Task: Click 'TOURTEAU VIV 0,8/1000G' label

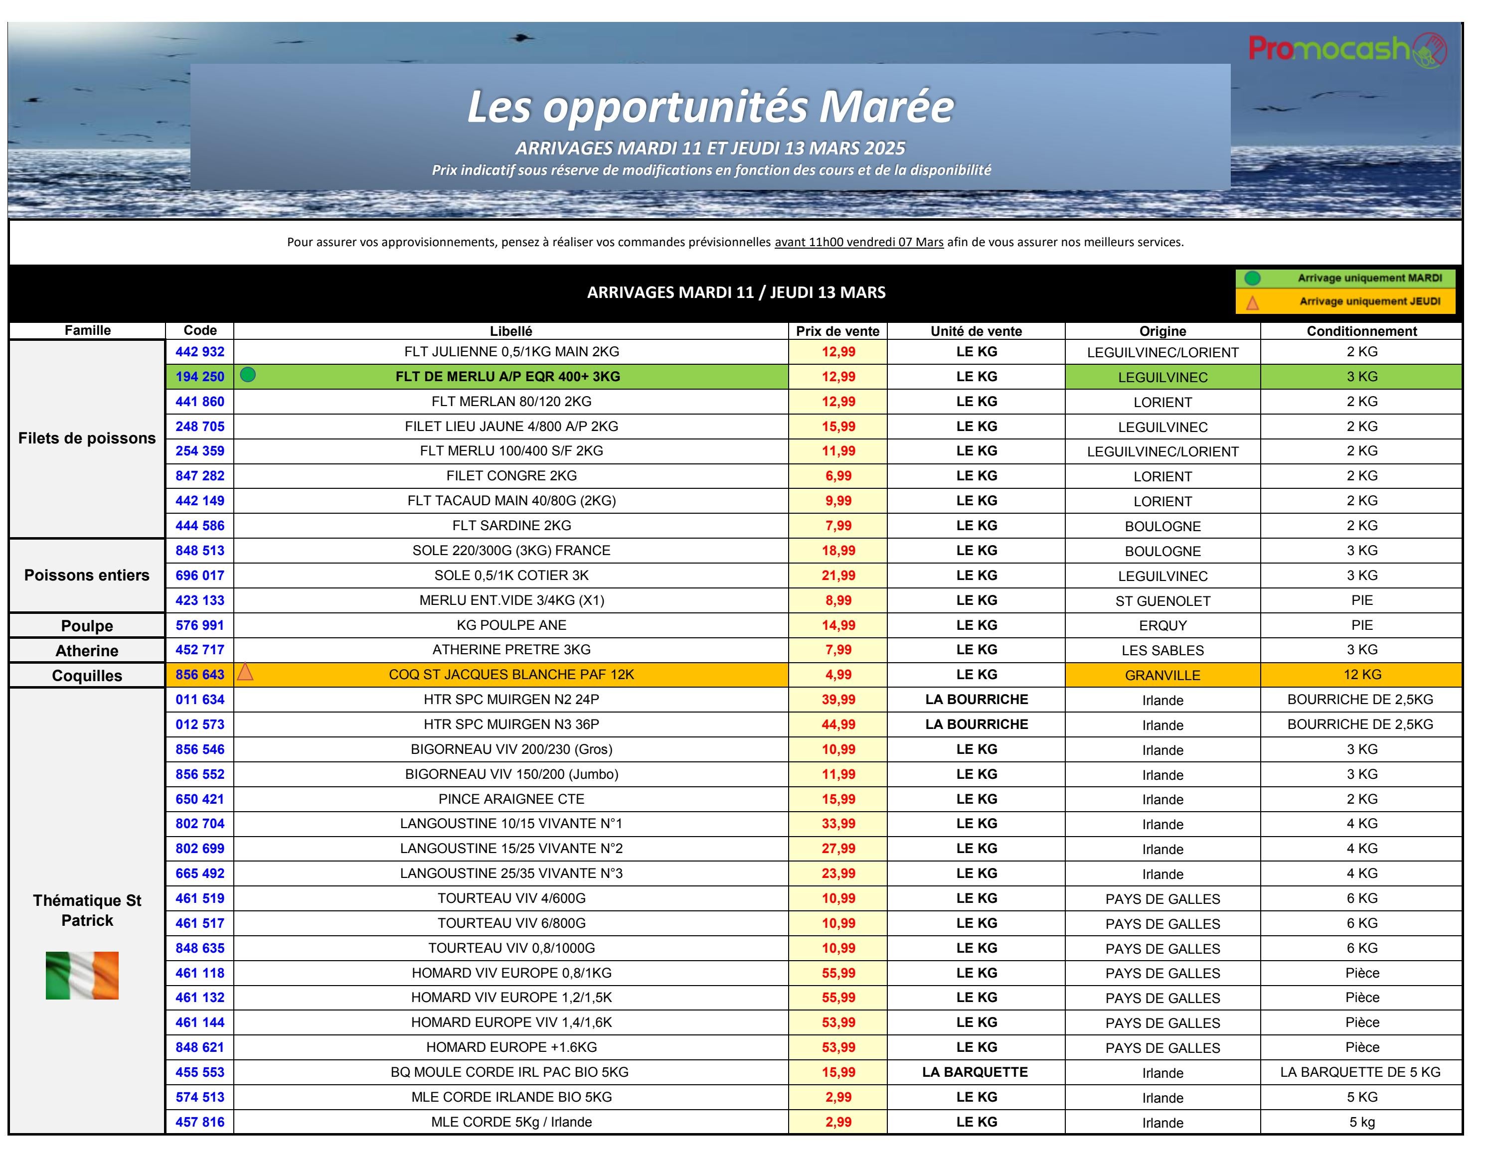Action: (511, 948)
